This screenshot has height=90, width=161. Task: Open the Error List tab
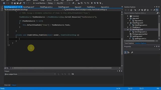click(7, 85)
